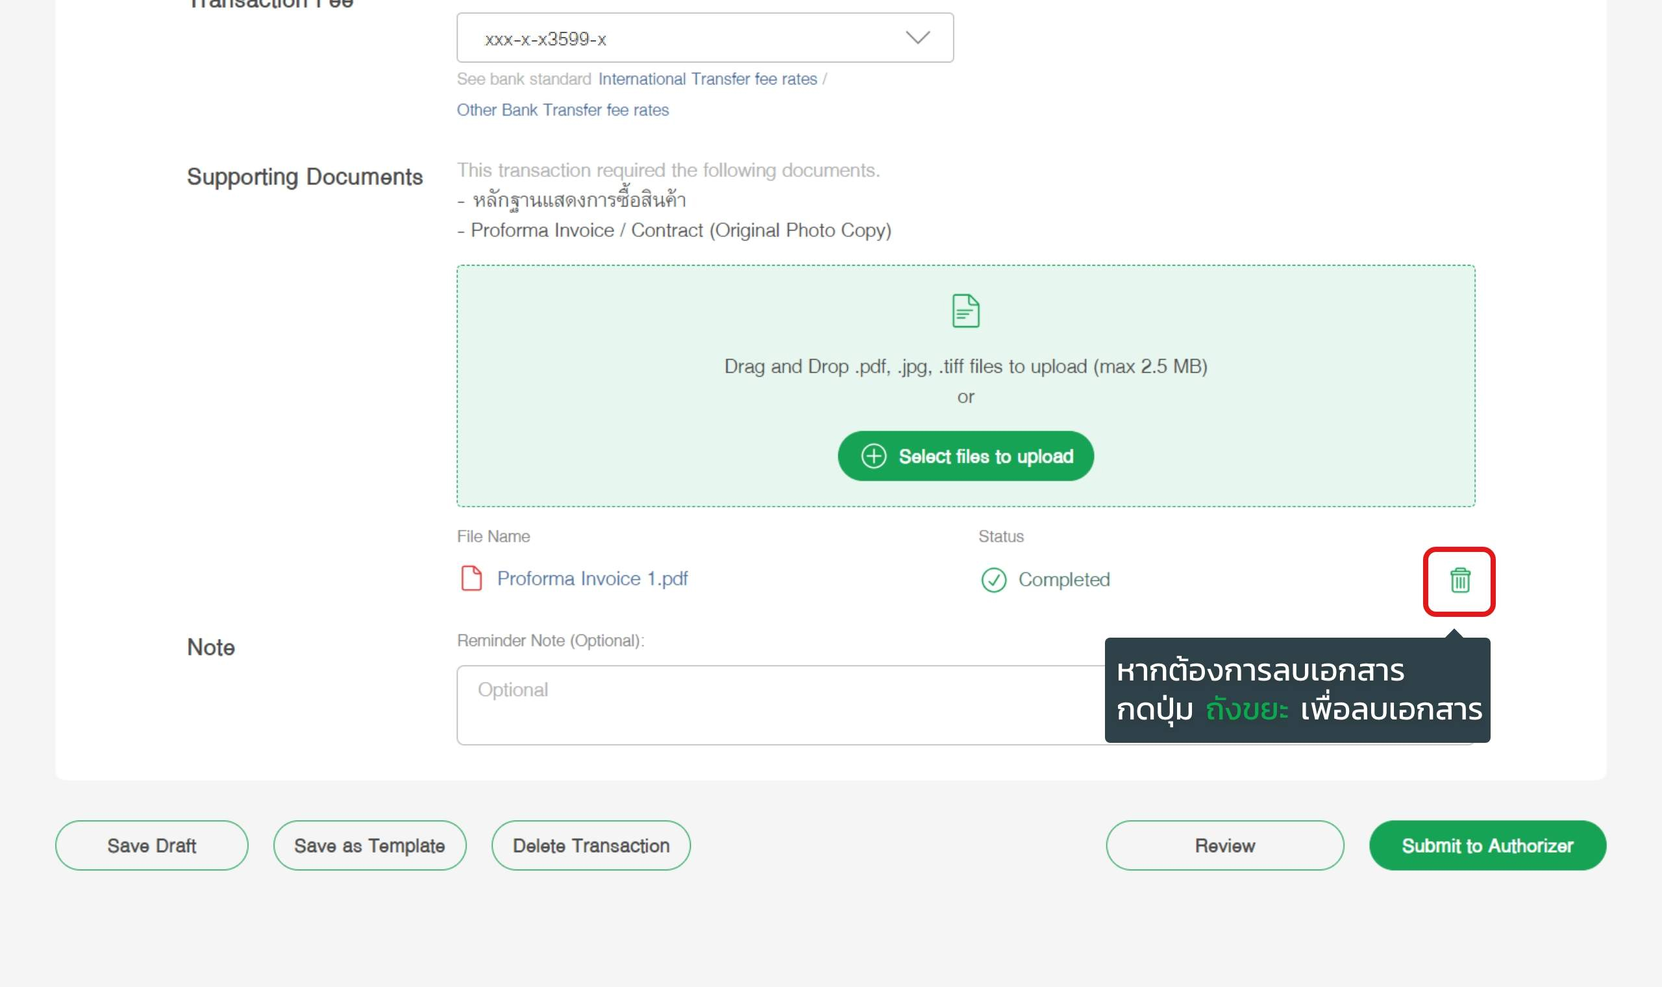Open International Transfer fee rates link
This screenshot has width=1662, height=987.
point(708,79)
